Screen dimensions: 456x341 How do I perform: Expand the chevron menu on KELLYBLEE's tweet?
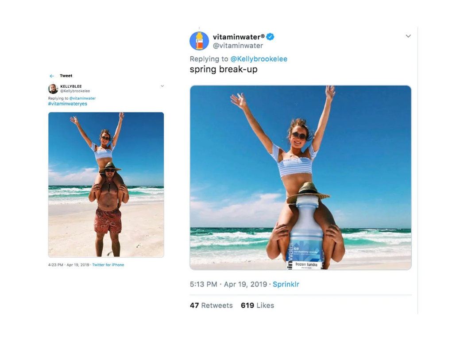click(162, 86)
